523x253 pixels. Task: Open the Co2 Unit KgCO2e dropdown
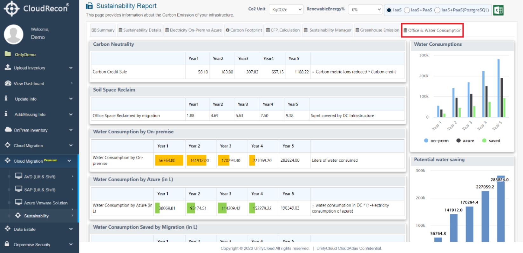[286, 10]
